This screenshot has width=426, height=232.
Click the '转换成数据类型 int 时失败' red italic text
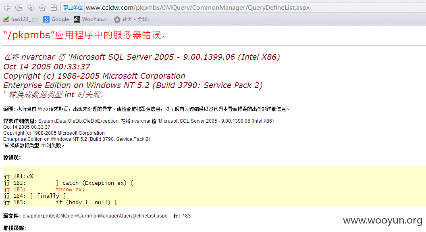coord(54,95)
